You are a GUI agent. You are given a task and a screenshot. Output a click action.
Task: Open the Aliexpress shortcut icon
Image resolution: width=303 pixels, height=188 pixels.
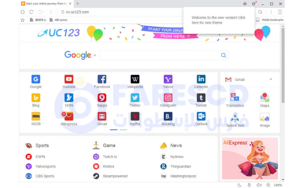[69, 116]
